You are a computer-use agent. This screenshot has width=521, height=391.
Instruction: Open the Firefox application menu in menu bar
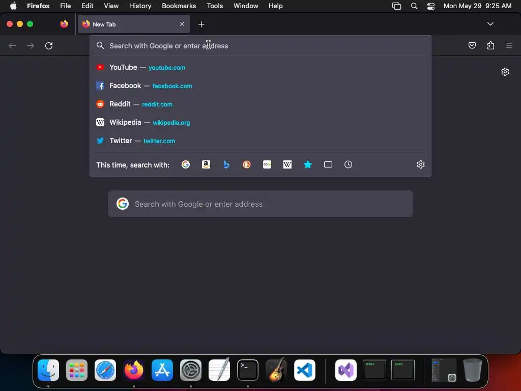click(x=38, y=6)
